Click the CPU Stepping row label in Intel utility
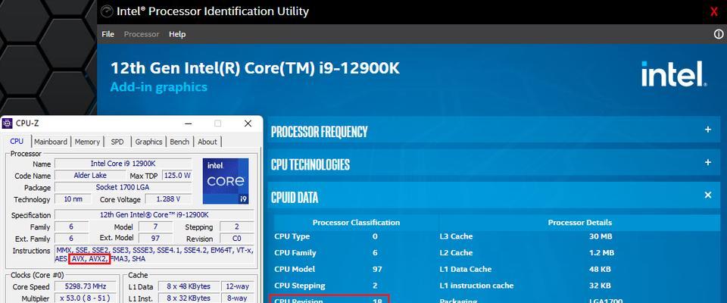727x303 pixels. pos(300,286)
